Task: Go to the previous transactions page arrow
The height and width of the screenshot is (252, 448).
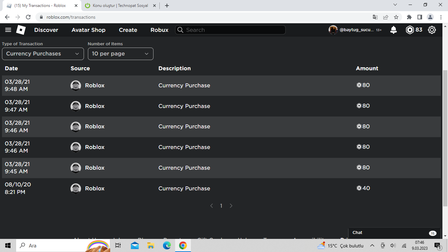Action: click(212, 206)
